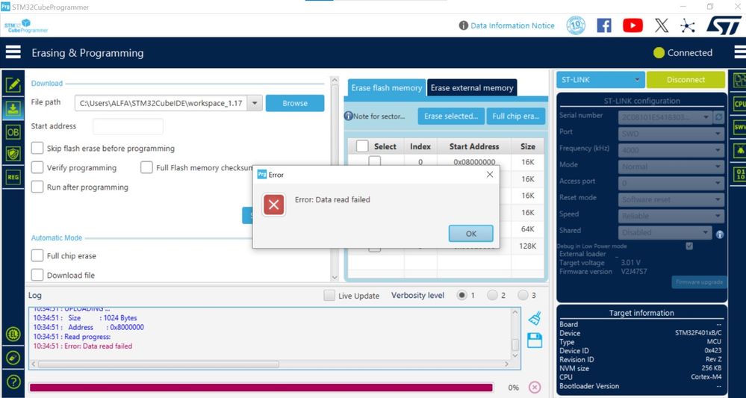The width and height of the screenshot is (746, 398).
Task: Click the magenta progress bar
Action: point(261,388)
